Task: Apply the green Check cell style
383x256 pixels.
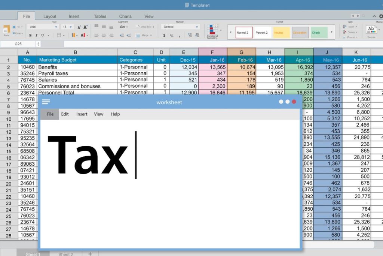Action: point(319,33)
